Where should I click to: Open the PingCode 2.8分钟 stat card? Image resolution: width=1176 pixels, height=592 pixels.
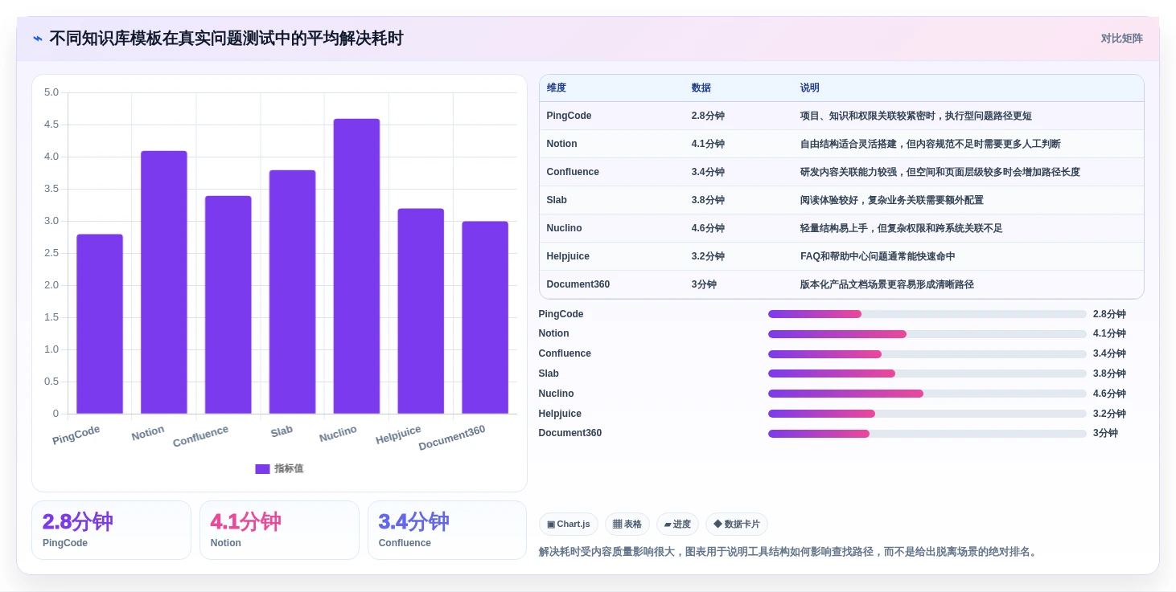[x=111, y=530]
